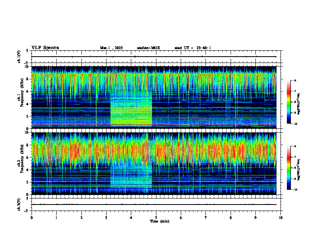Screen dimensions: 316x244
Task: Click the "10" tick label on the time axis
Action: pyautogui.click(x=280, y=218)
